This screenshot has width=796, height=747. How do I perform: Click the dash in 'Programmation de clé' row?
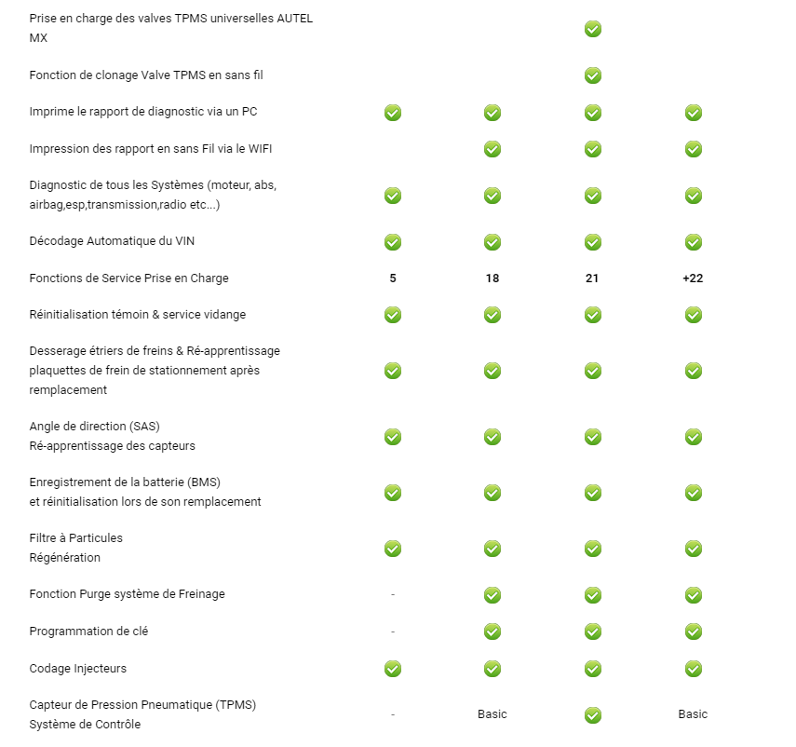click(x=393, y=632)
